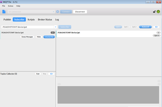Image resolution: width=162 pixels, height=107 pixels.
Task: Expand the subscribe topic history dropdown
Action: [56, 27]
